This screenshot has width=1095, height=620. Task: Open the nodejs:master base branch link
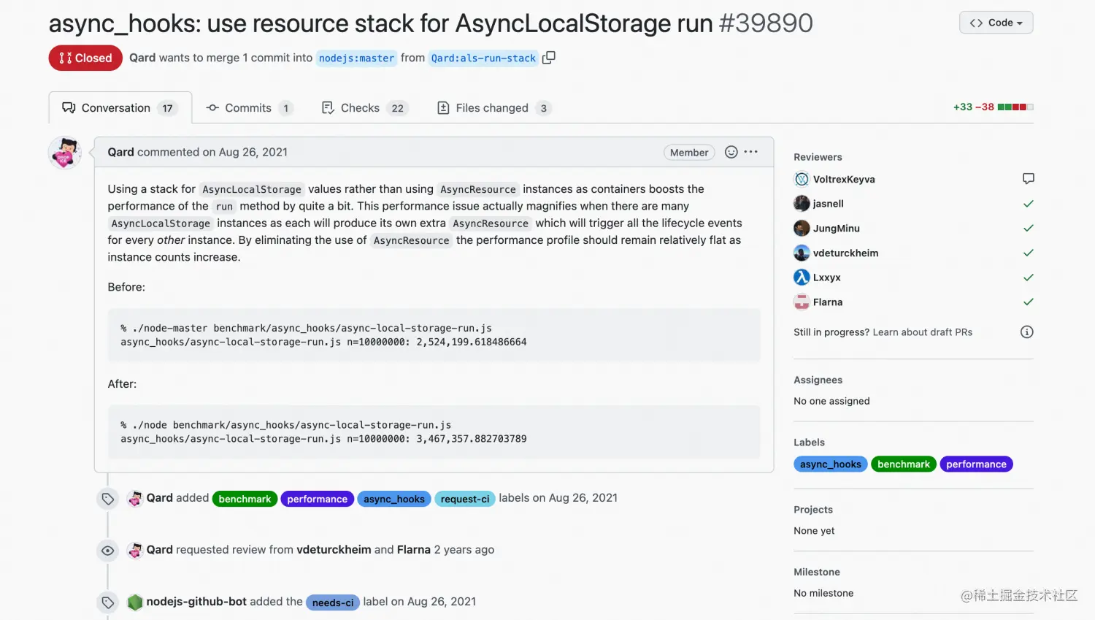(356, 58)
